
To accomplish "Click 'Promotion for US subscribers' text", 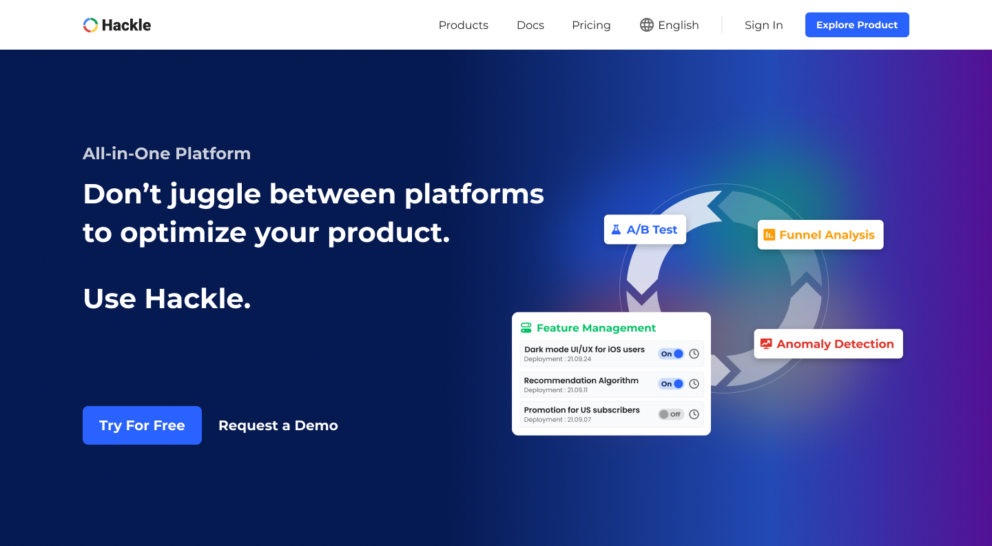I will (581, 410).
